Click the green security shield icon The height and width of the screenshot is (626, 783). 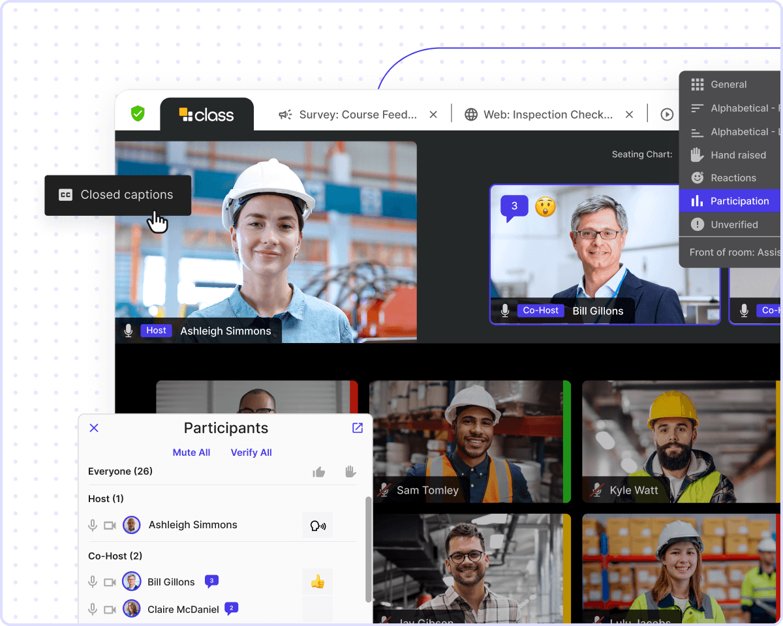[138, 113]
